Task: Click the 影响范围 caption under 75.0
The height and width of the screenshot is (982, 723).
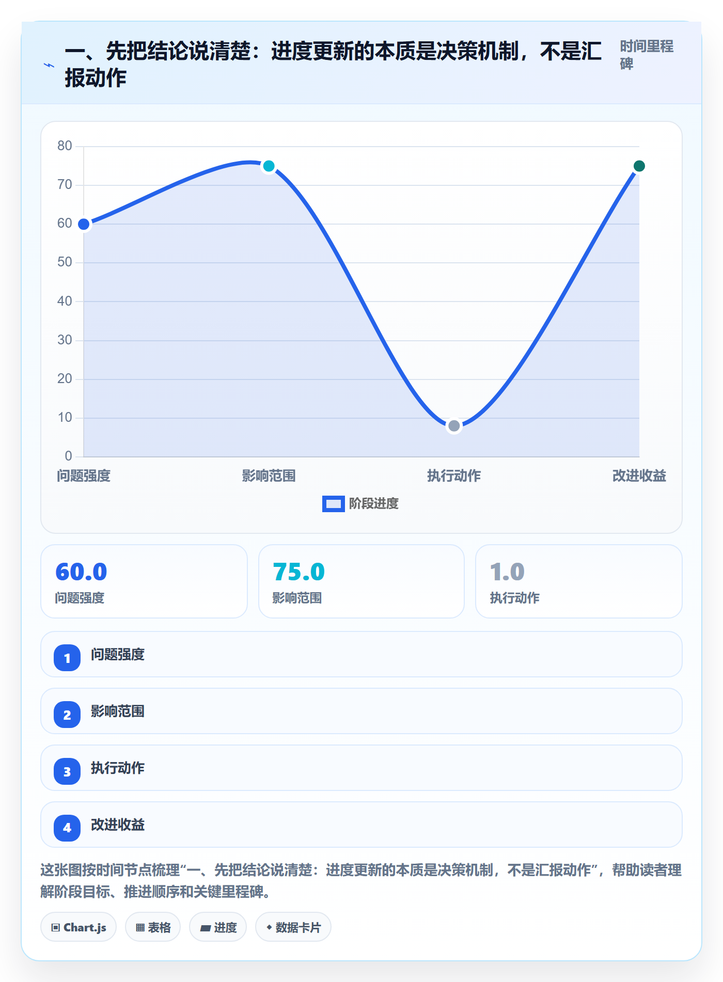Action: click(297, 598)
